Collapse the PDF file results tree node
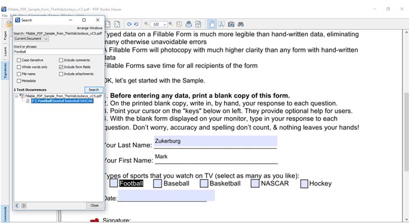This screenshot has height=223, width=409. coord(16,96)
